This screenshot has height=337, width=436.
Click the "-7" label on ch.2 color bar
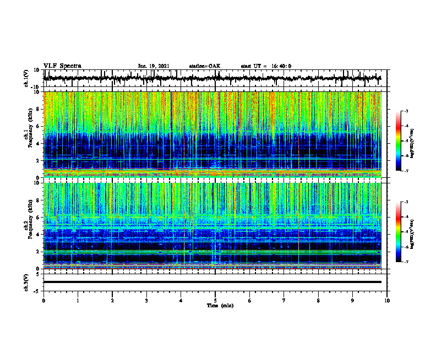(406, 262)
